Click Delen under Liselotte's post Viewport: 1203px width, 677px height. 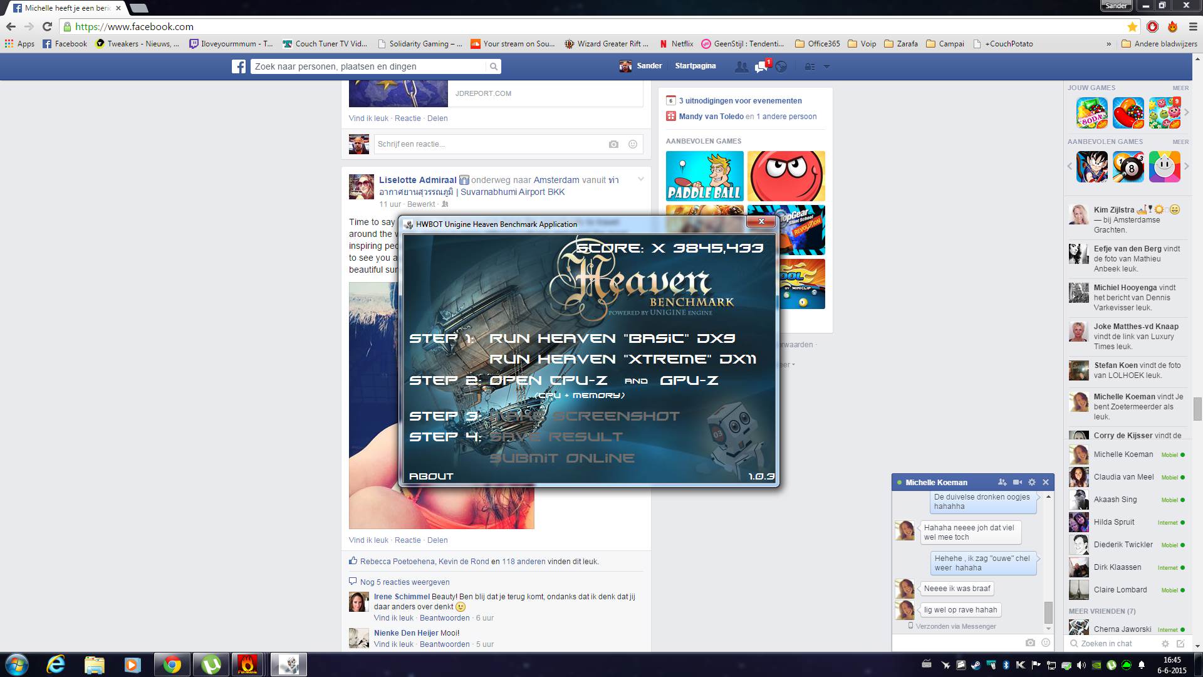pos(437,540)
